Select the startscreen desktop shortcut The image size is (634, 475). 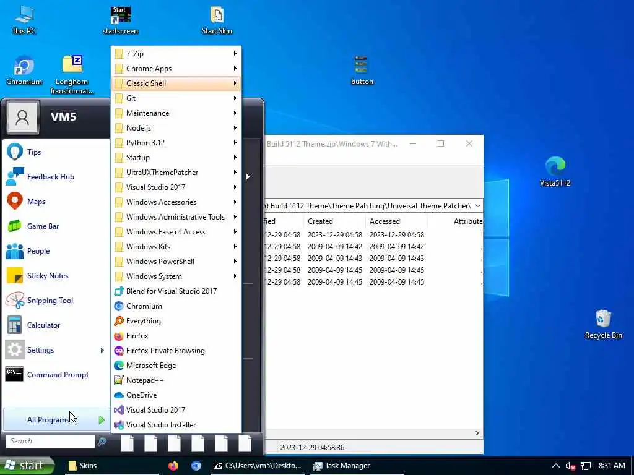(120, 20)
